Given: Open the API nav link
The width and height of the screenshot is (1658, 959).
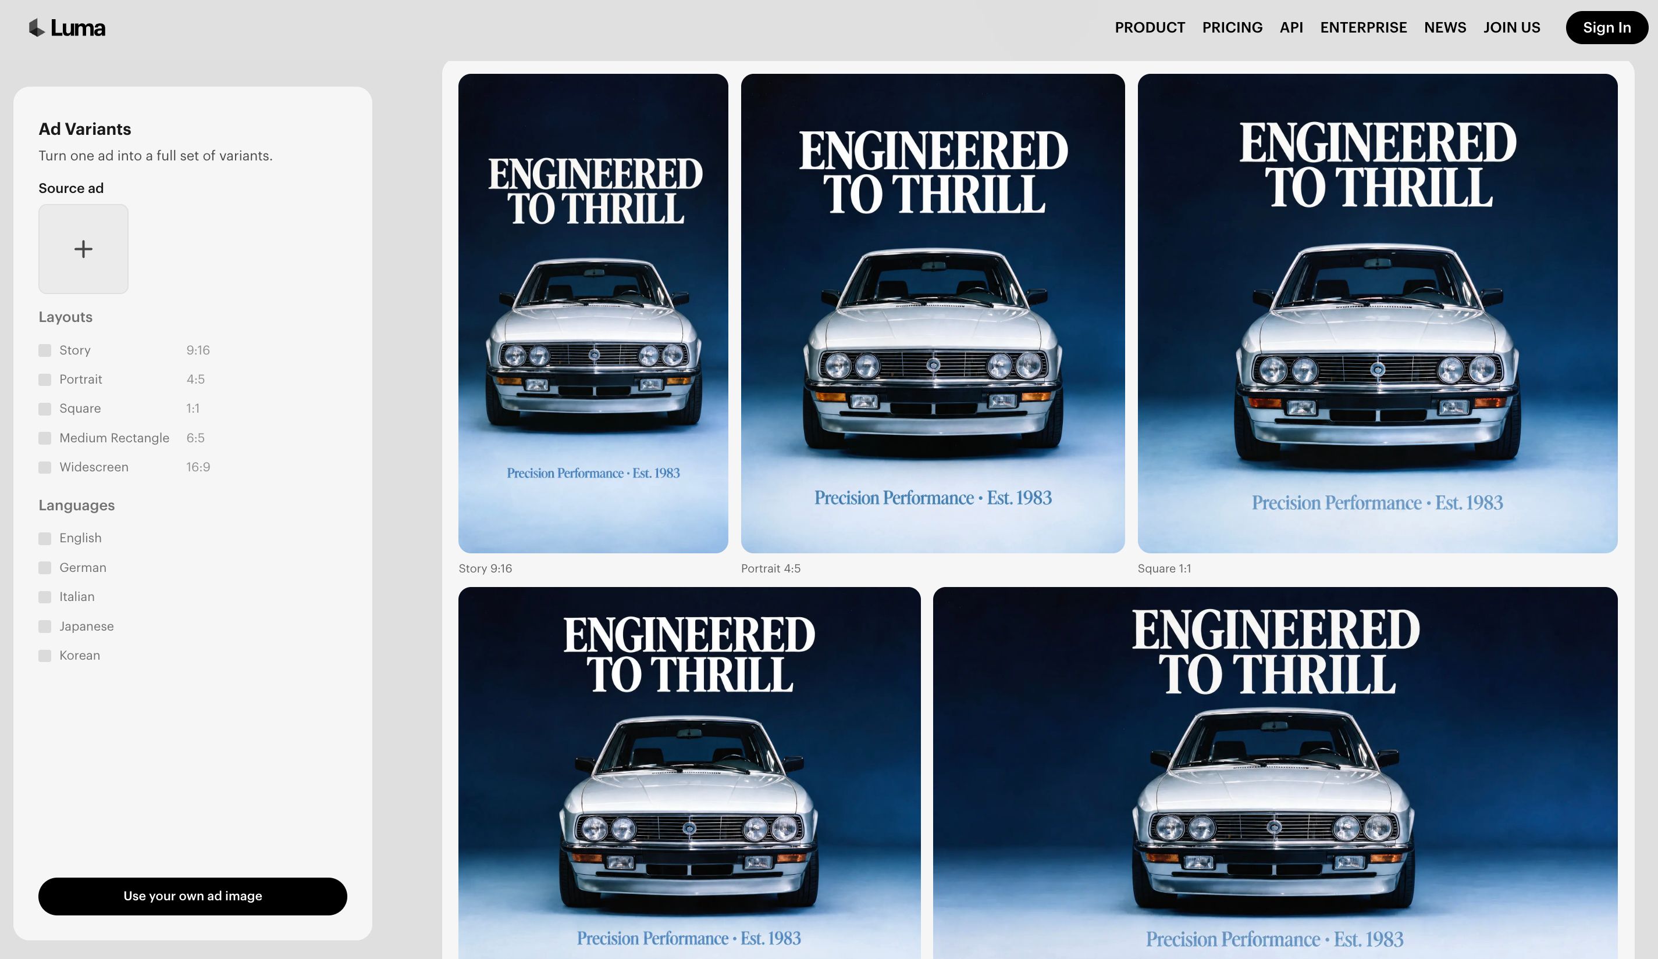Looking at the screenshot, I should point(1291,27).
